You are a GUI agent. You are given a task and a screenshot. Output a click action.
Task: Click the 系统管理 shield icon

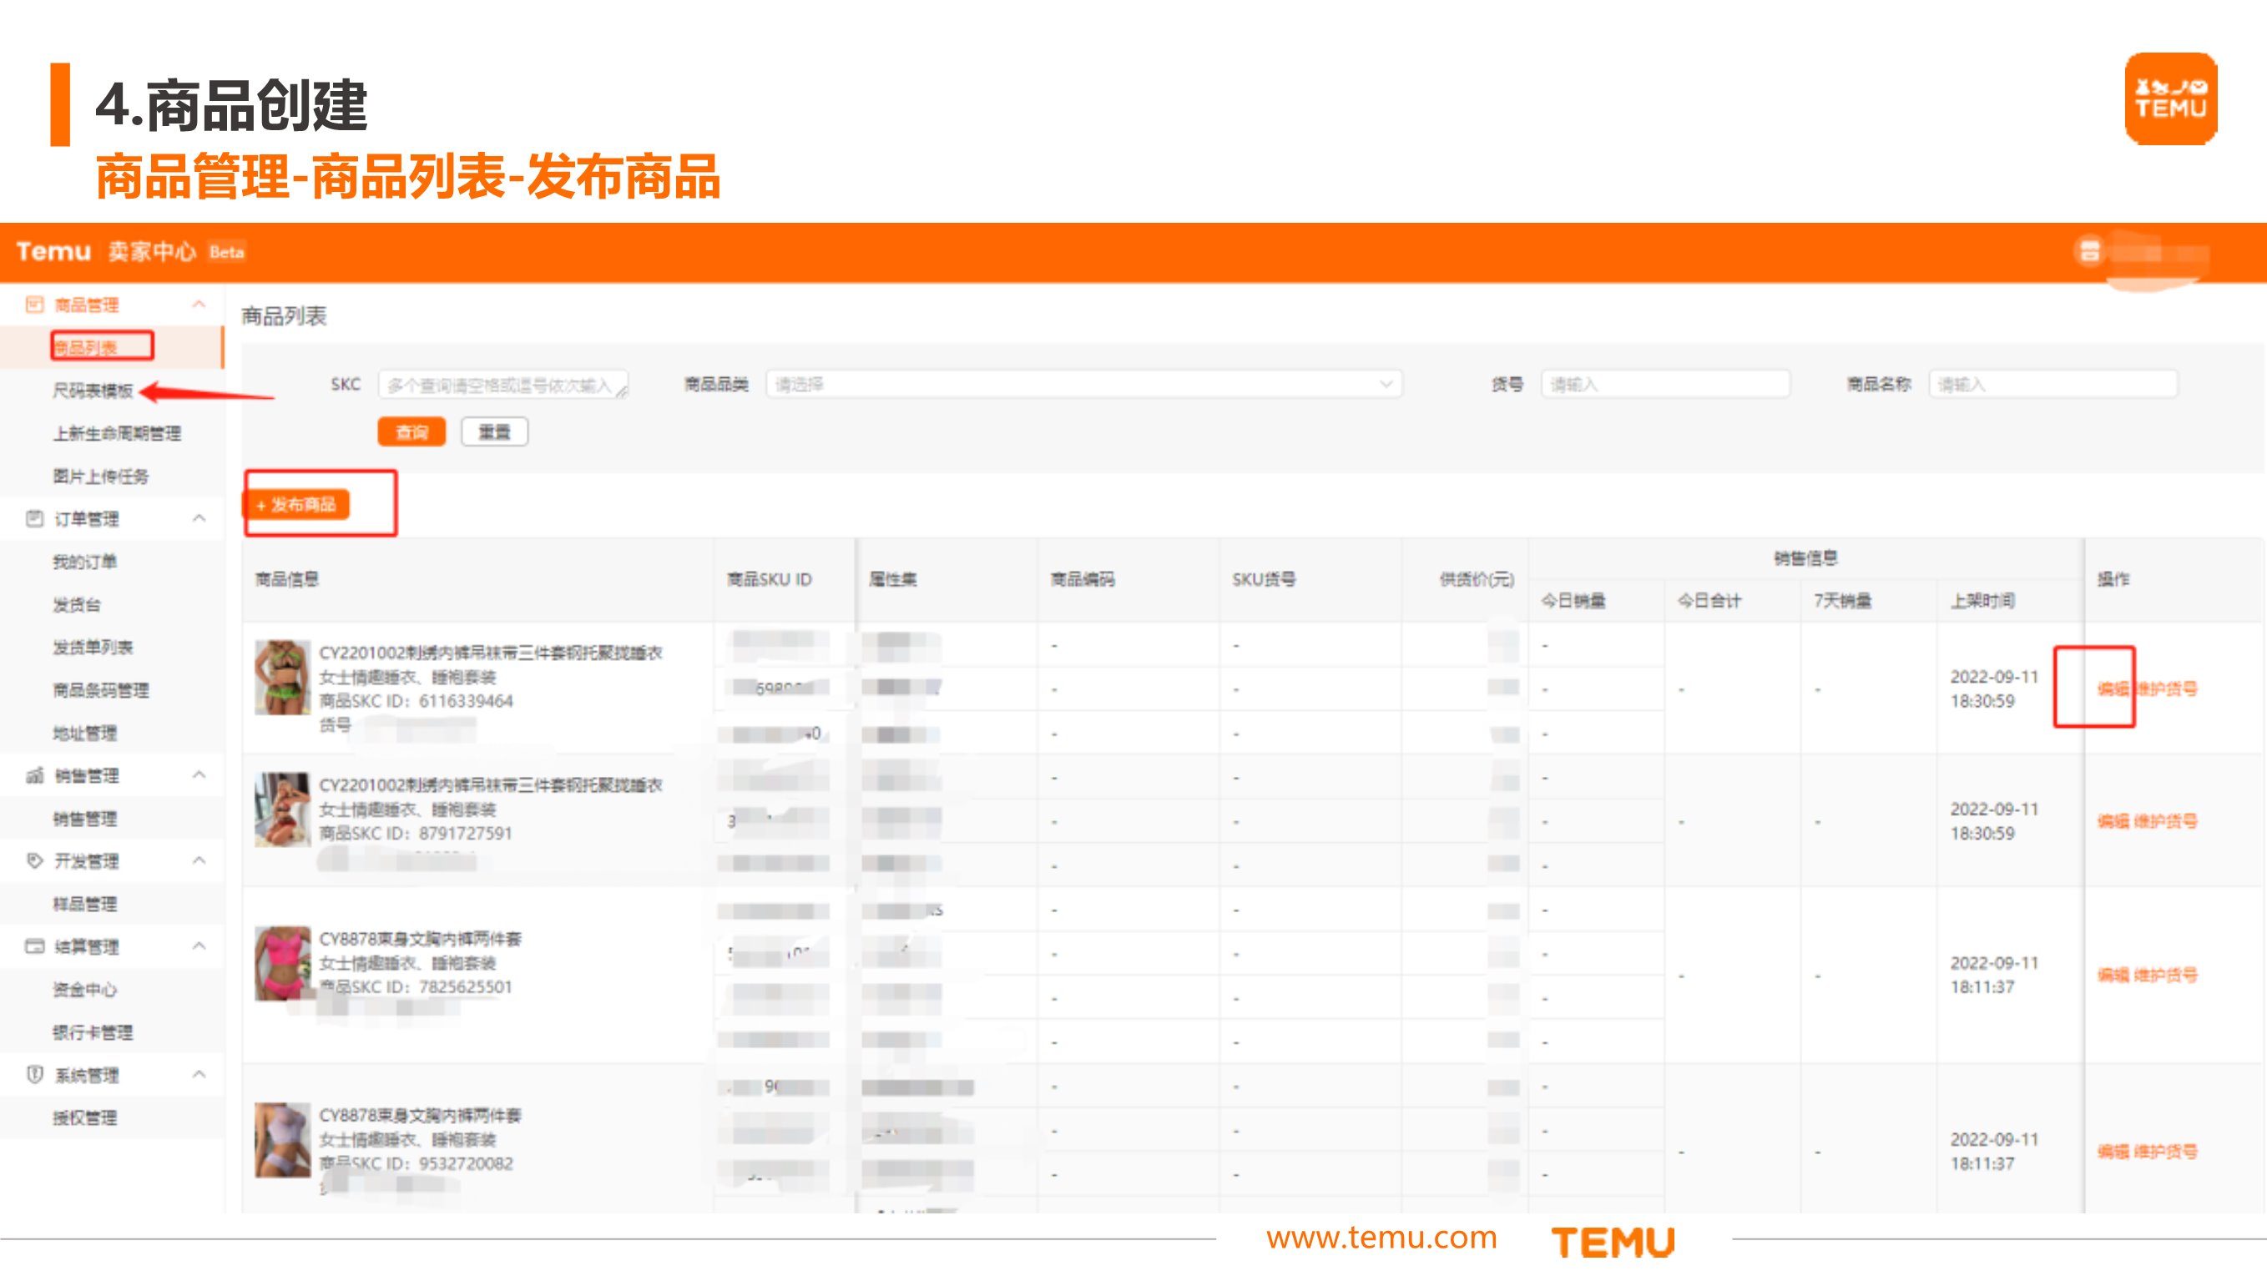[34, 1074]
